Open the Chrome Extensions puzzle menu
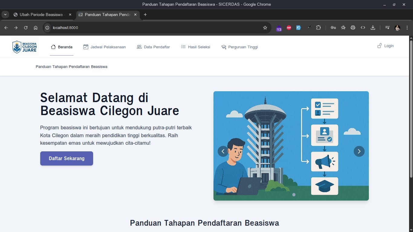Image resolution: width=413 pixels, height=232 pixels. click(x=318, y=28)
